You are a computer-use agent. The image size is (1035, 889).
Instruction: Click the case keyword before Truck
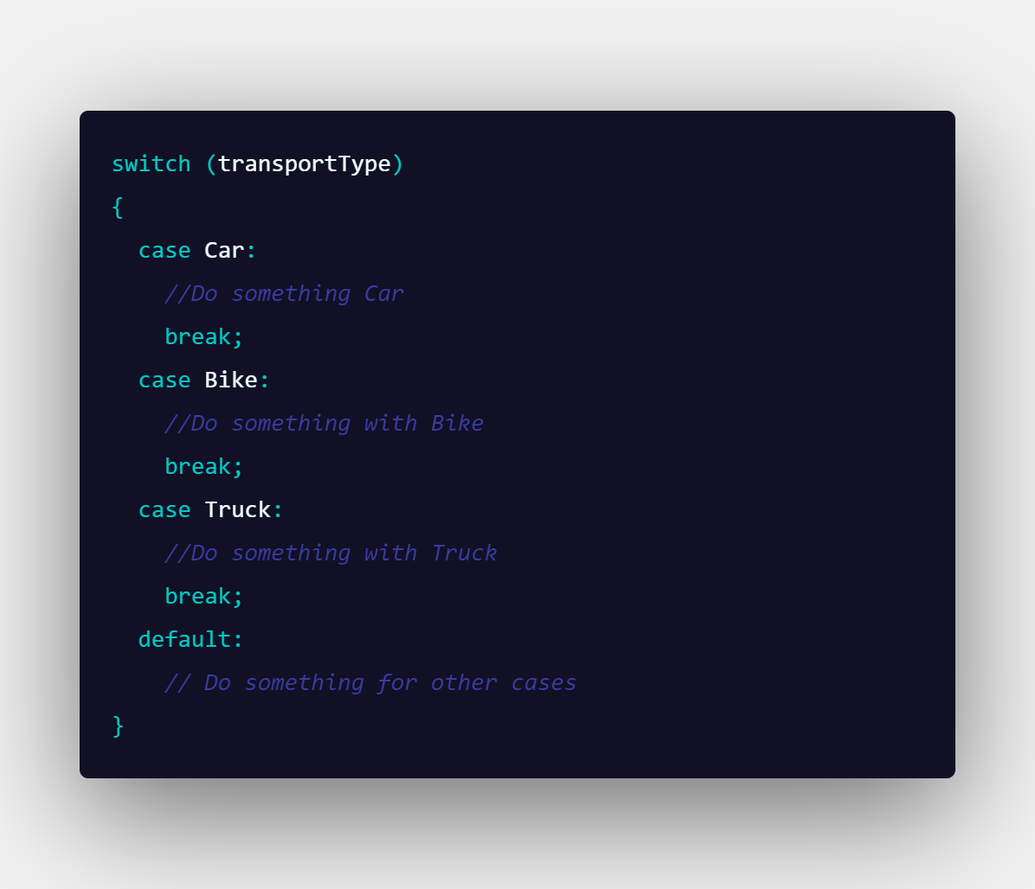coord(164,510)
